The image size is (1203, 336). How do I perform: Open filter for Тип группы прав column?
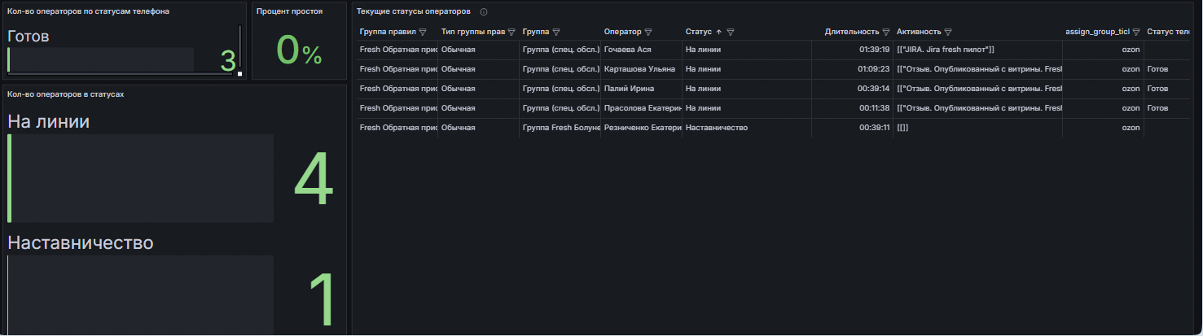(x=511, y=32)
